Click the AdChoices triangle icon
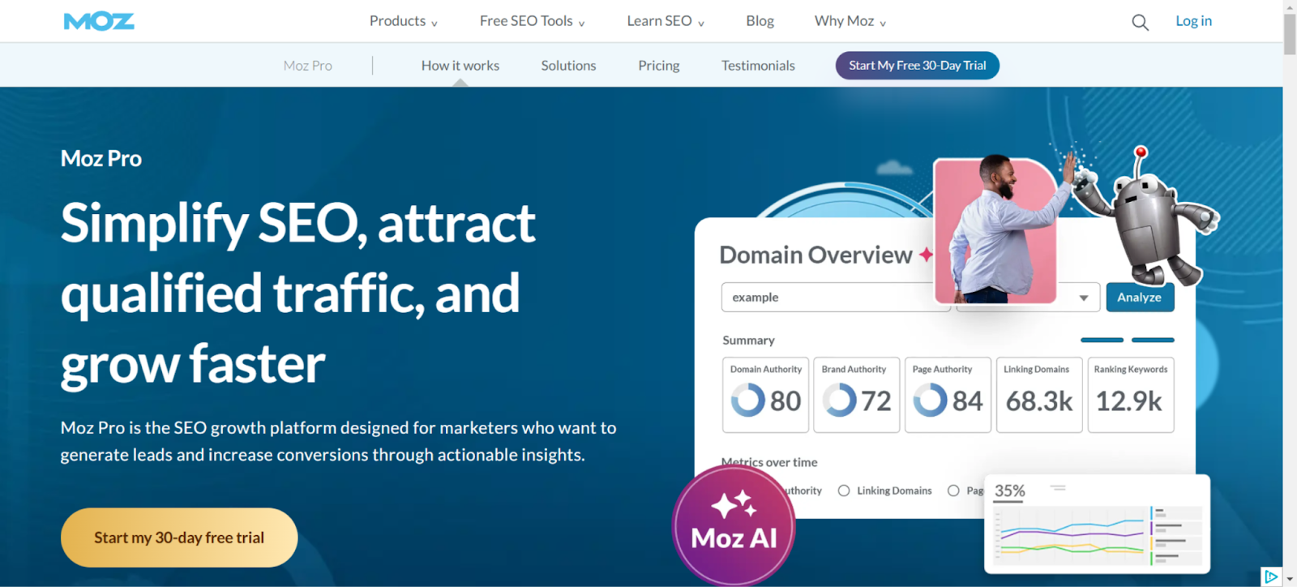The image size is (1297, 587). point(1271,576)
